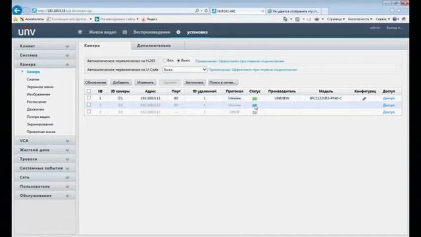Click status icon for camera D2

click(255, 105)
